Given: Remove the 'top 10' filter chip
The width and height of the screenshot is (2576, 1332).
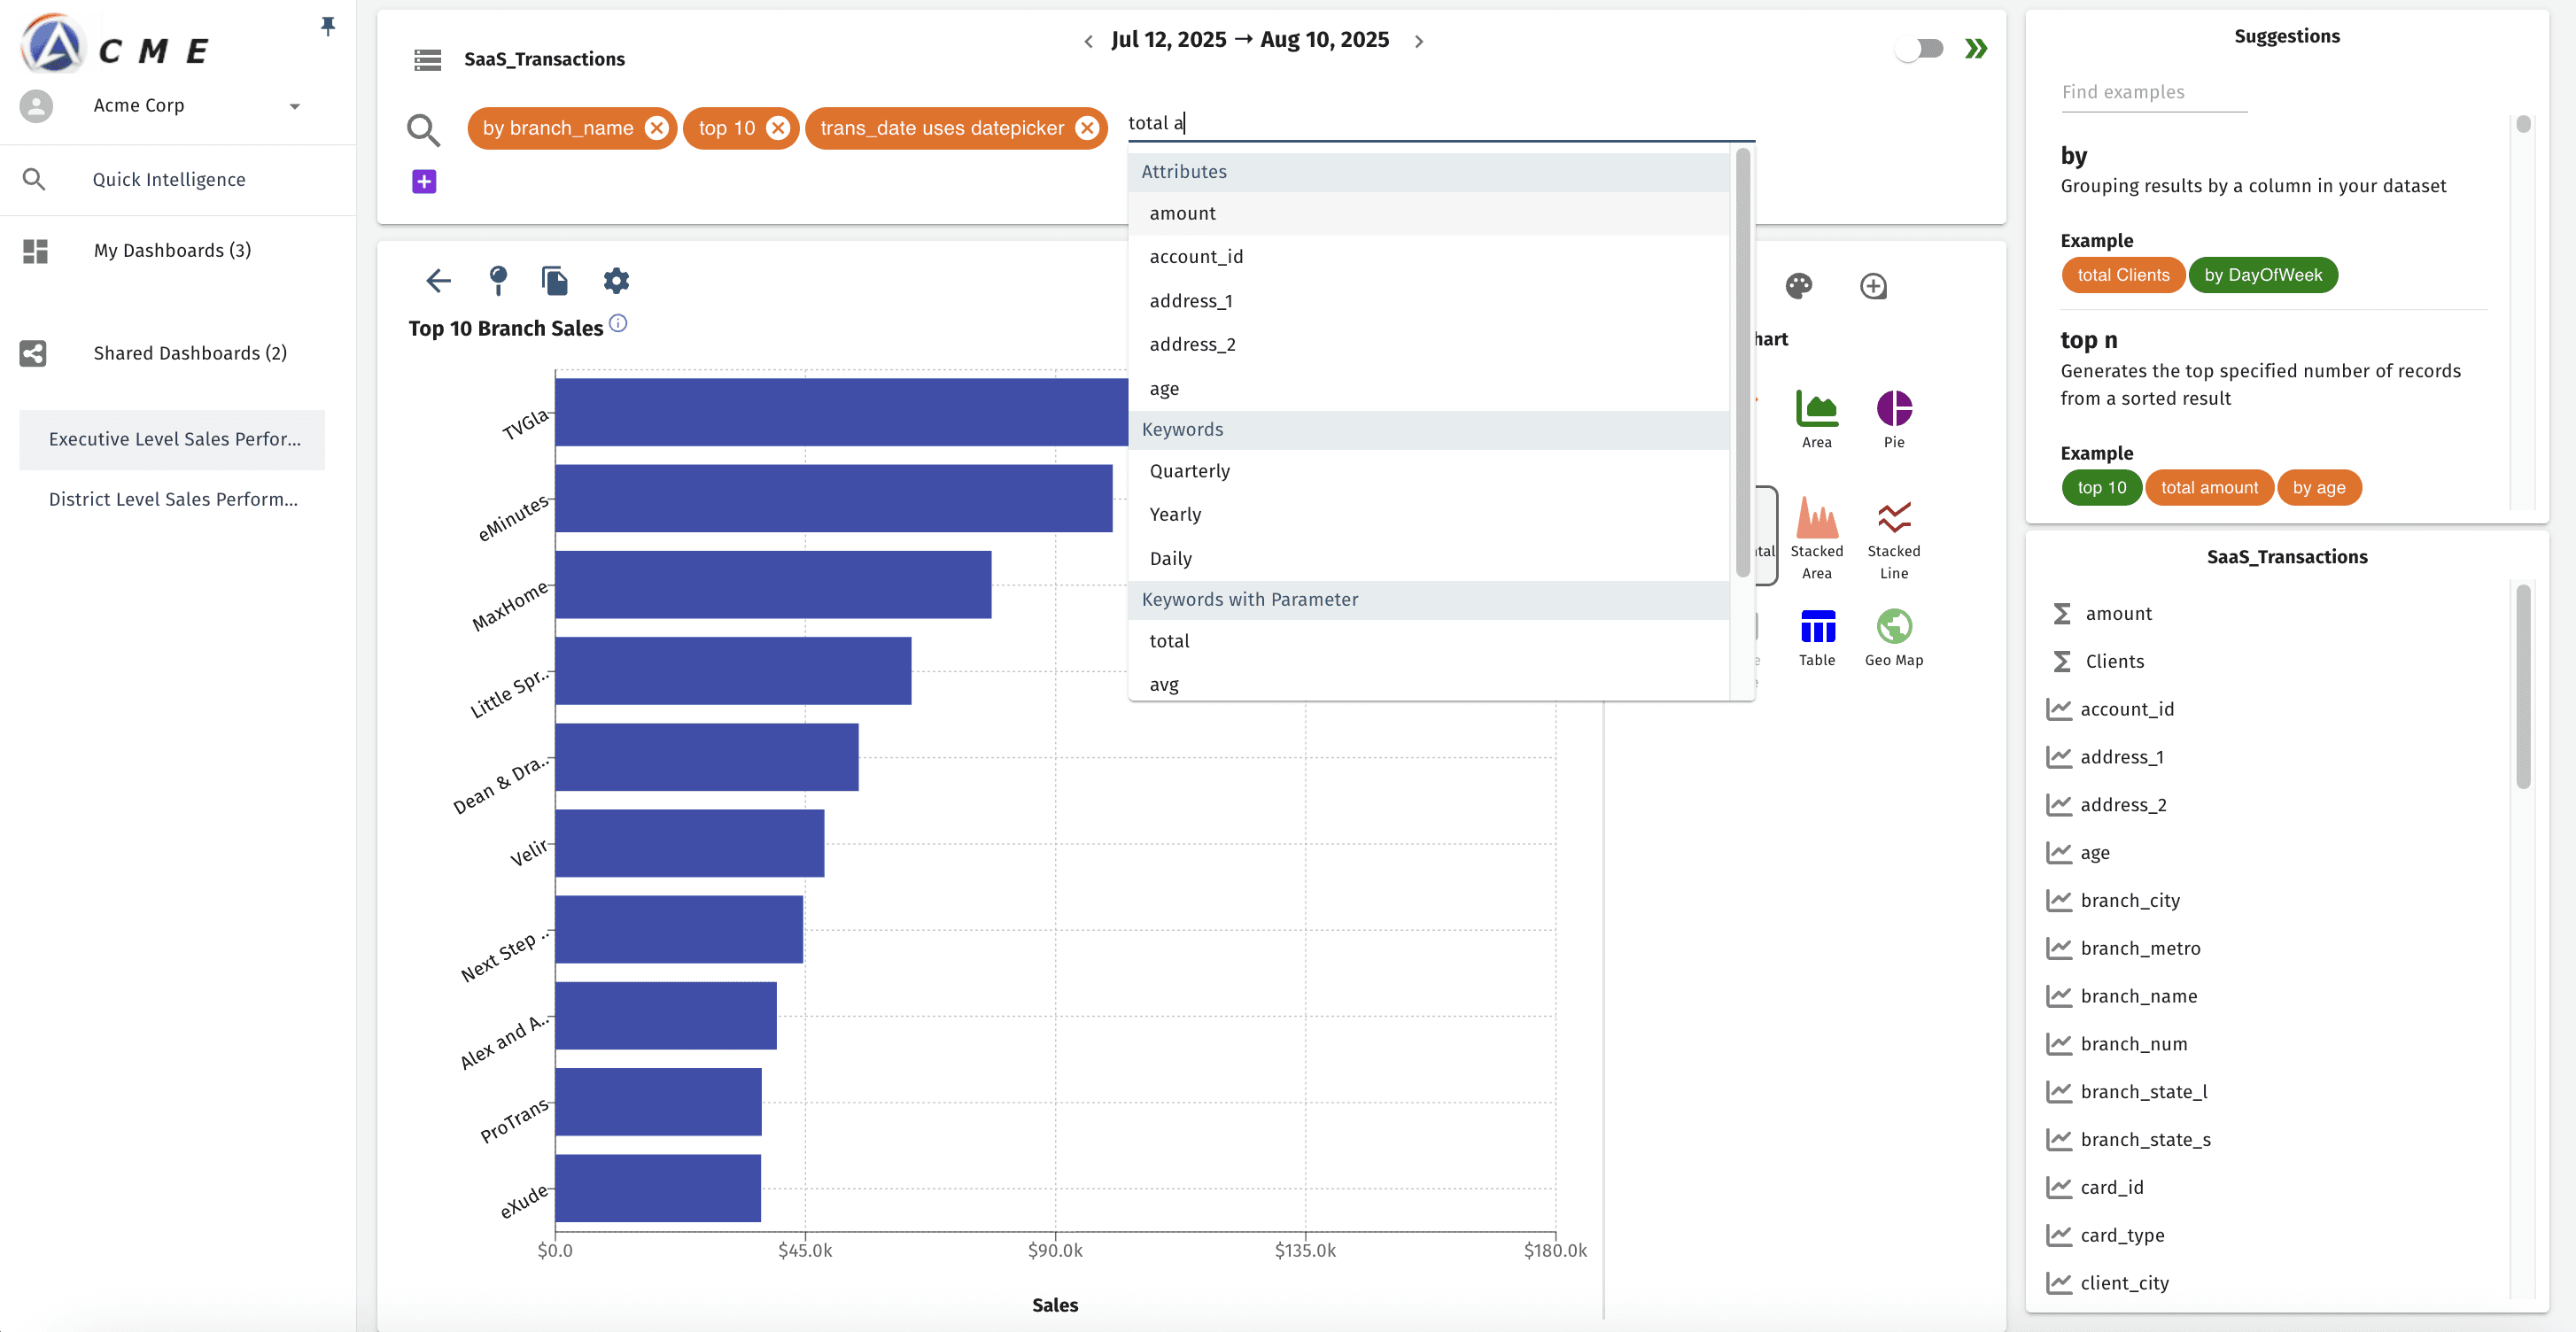Looking at the screenshot, I should click(x=778, y=128).
